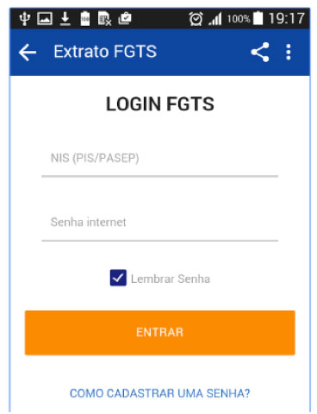Open the three-dot overflow menu
Image resolution: width=317 pixels, height=414 pixels.
pyautogui.click(x=289, y=52)
